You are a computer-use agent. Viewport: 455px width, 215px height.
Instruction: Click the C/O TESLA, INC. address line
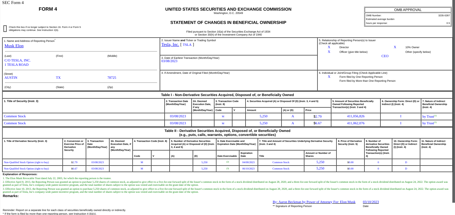click(18, 60)
